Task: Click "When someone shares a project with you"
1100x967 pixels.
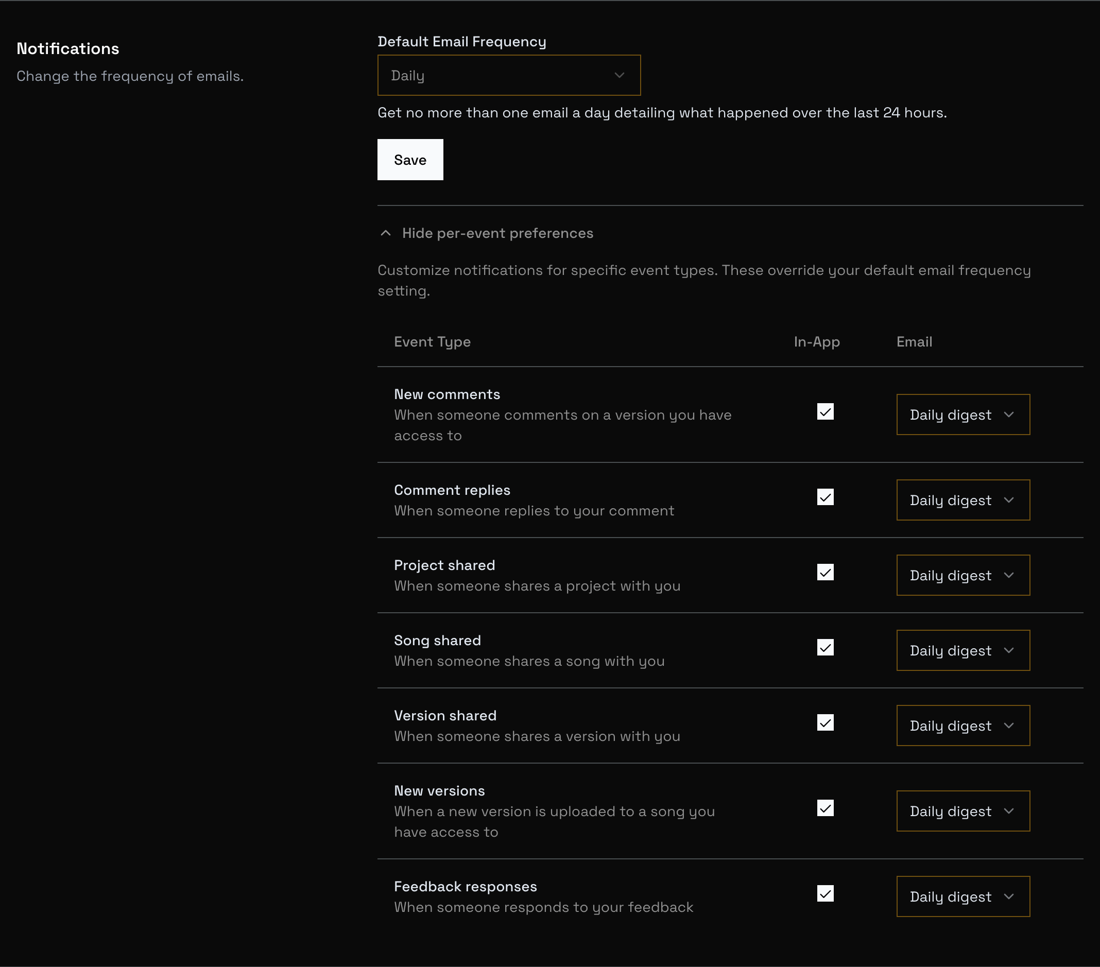Action: [537, 586]
